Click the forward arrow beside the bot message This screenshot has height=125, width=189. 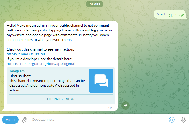tap(125, 106)
